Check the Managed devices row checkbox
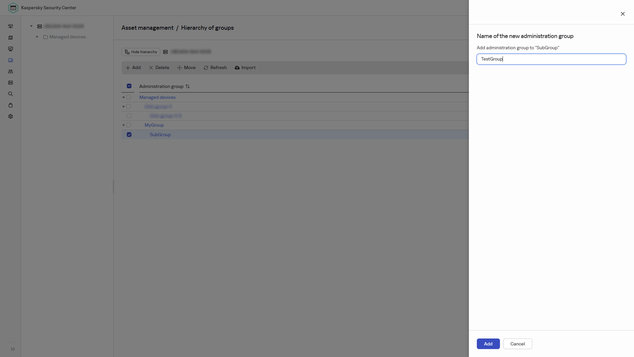Image resolution: width=634 pixels, height=357 pixels. (128, 97)
